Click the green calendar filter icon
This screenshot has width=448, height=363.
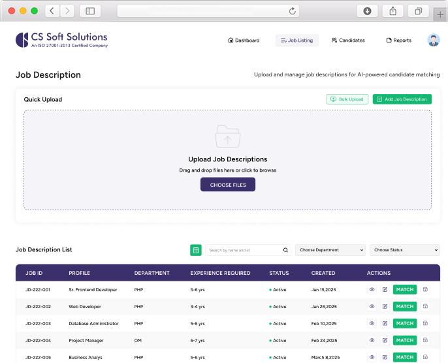coord(196,250)
